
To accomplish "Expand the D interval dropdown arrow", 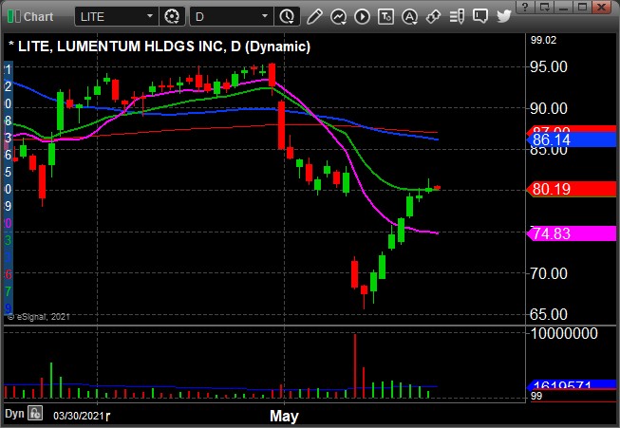I will (265, 16).
